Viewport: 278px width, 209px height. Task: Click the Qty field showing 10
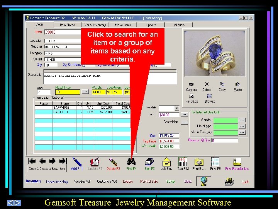[x=51, y=65]
